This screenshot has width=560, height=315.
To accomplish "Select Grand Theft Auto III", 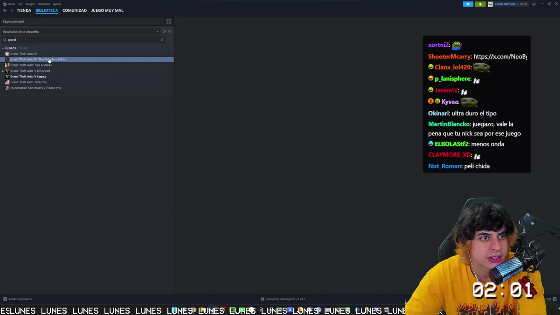I will (x=24, y=54).
